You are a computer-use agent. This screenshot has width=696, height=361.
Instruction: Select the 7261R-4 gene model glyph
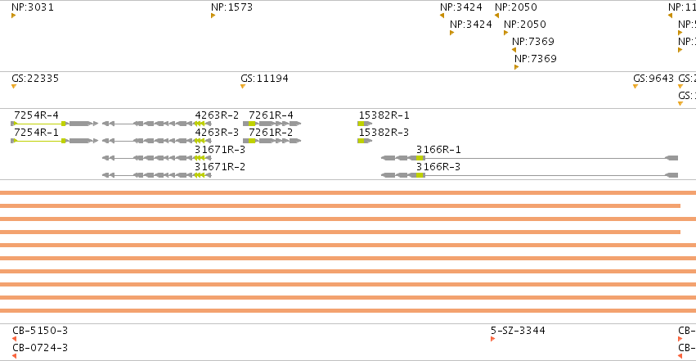coord(272,124)
